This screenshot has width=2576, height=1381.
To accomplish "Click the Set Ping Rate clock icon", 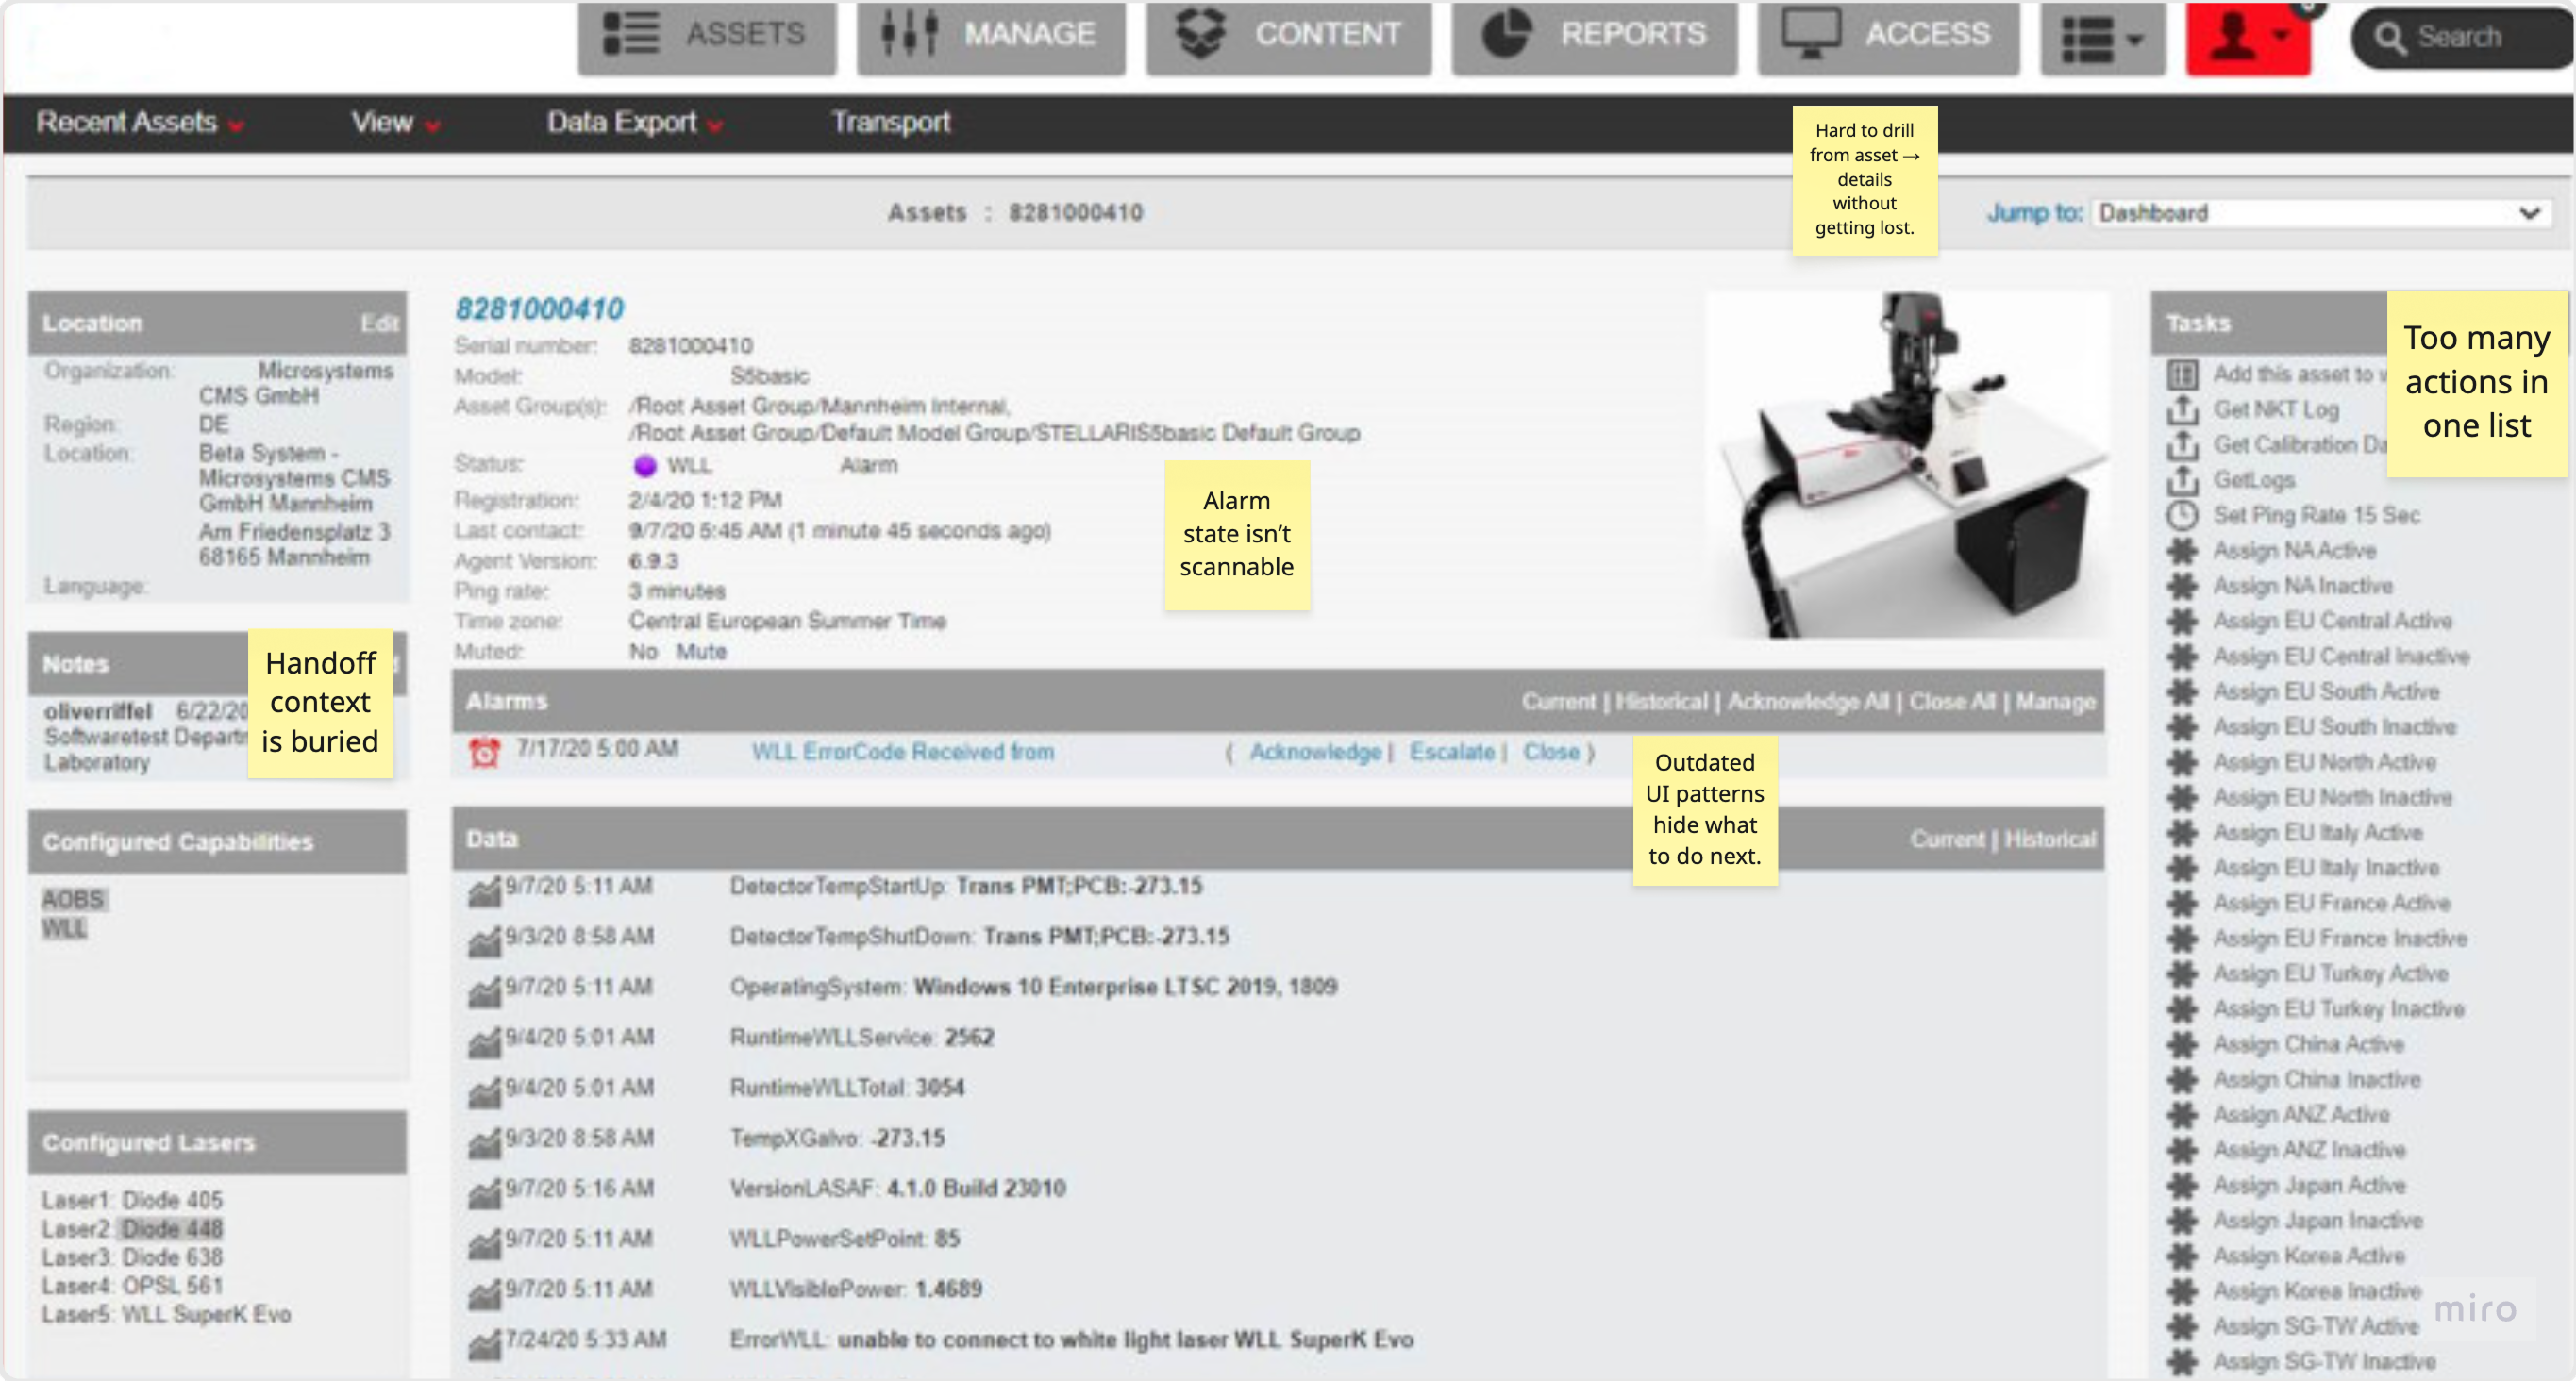I will [2182, 515].
